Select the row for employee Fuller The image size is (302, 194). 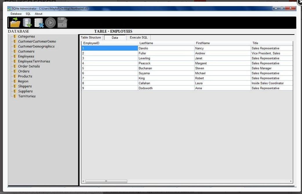(145, 53)
